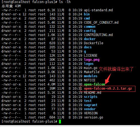
Task: Select the CODE_OF_CONDUCT.md file entry
Action: coord(101,23)
